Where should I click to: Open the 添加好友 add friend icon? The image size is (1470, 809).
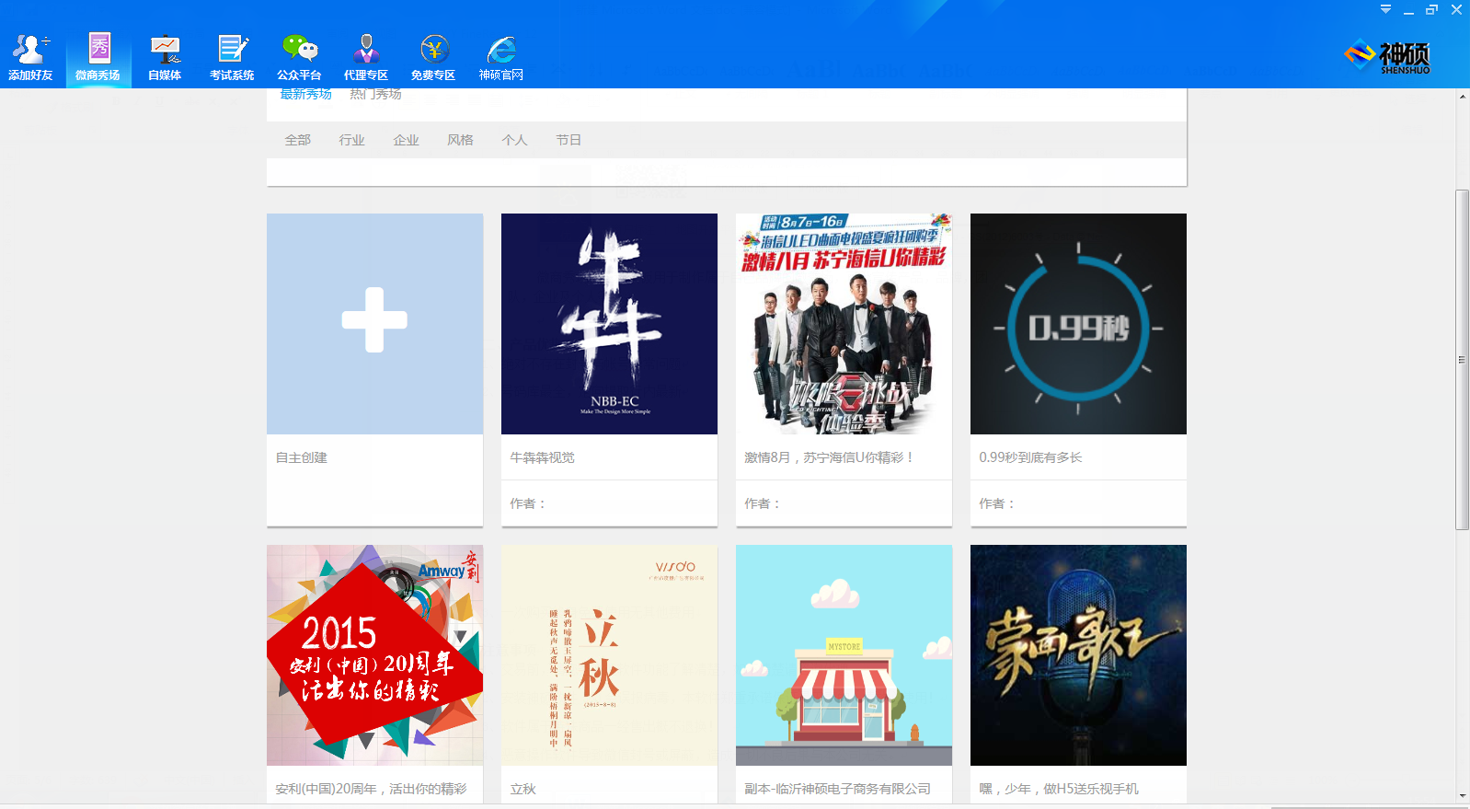coord(30,57)
